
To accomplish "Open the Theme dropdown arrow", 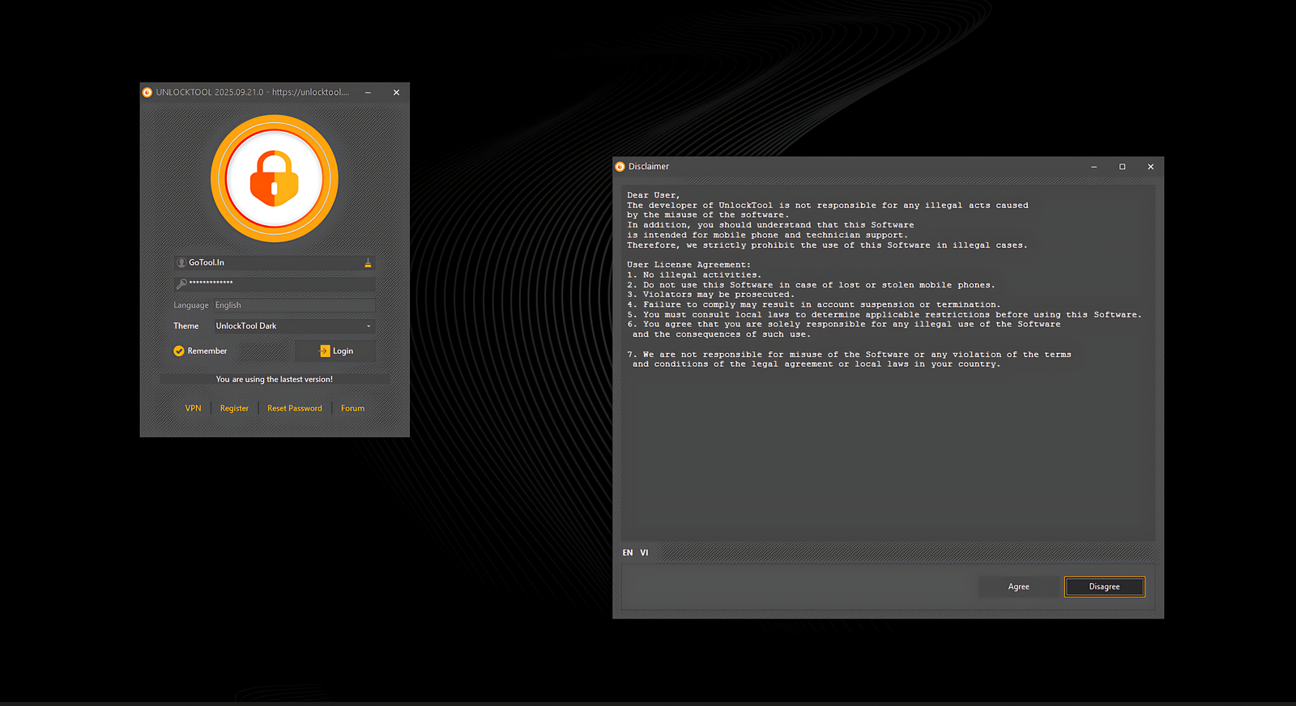I will [369, 326].
